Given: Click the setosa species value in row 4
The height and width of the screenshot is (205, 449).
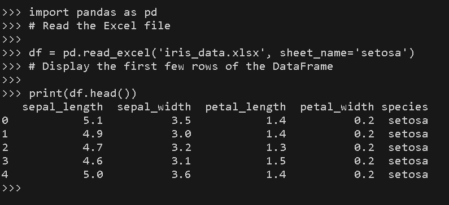Looking at the screenshot, I should pyautogui.click(x=408, y=174).
